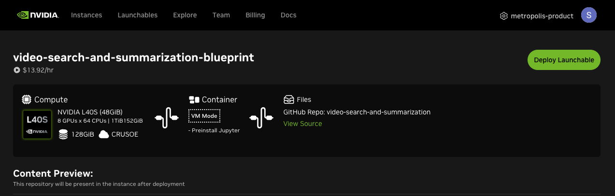Click the CRUSOE cloud provider icon
This screenshot has height=196, width=615.
click(104, 134)
